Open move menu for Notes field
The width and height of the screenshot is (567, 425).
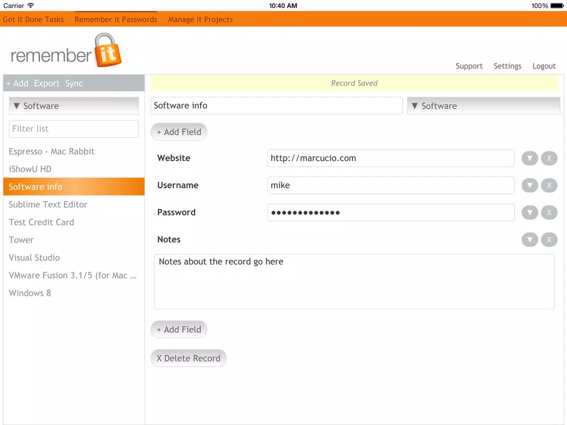[530, 239]
